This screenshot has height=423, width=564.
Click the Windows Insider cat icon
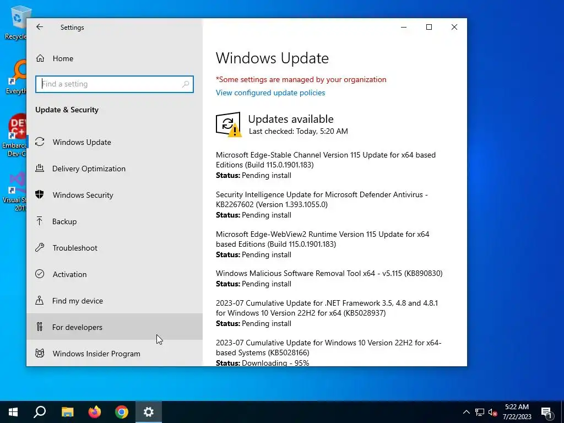(40, 353)
